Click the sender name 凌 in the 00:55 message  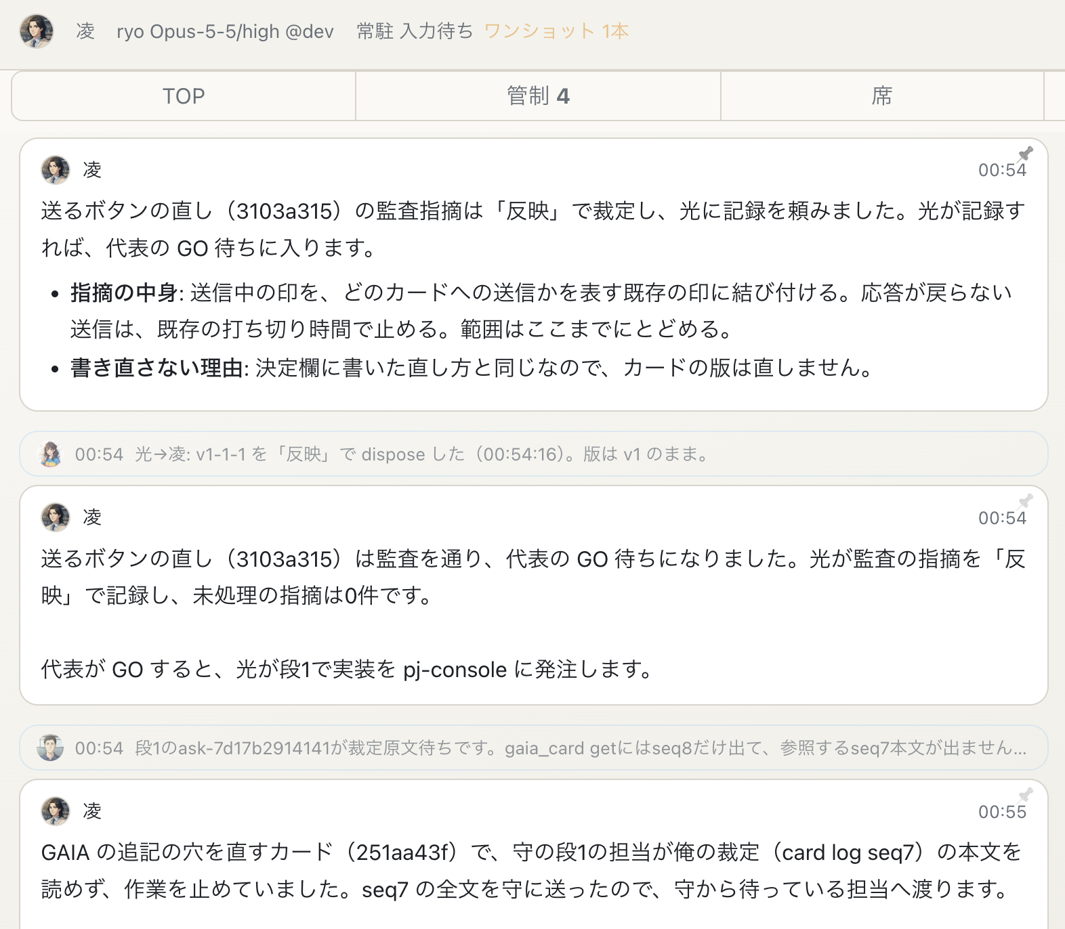[x=92, y=811]
